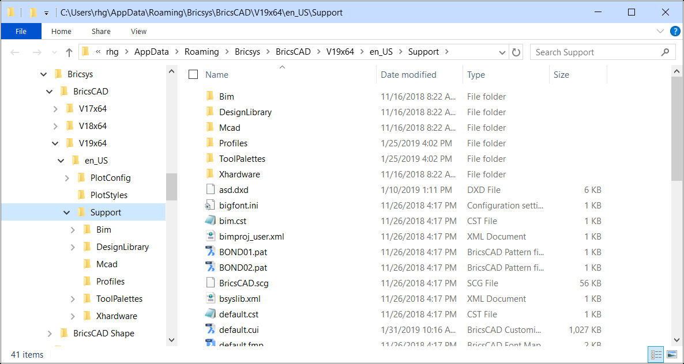The width and height of the screenshot is (684, 364).
Task: Switch to the Share ribbon tab
Action: coord(101,31)
